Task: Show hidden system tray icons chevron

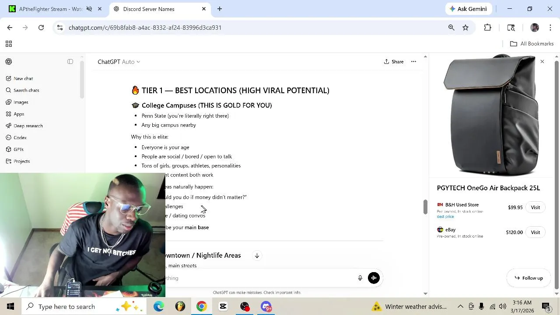Action: tap(460, 306)
